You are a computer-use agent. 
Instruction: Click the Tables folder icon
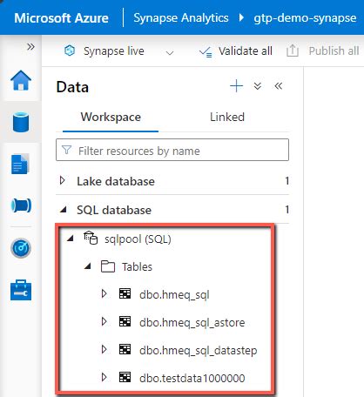(108, 266)
